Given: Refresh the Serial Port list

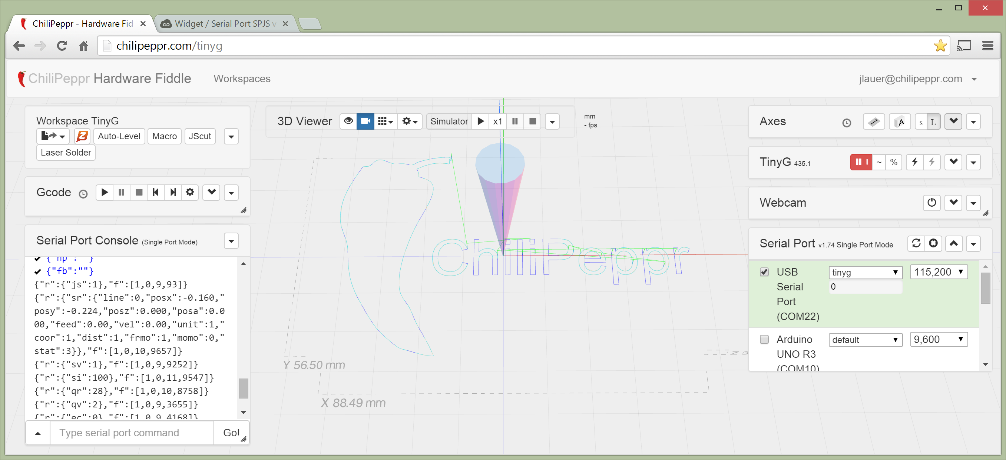Looking at the screenshot, I should pyautogui.click(x=916, y=243).
